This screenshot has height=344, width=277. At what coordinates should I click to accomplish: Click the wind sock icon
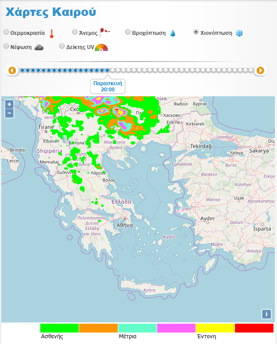tap(105, 33)
